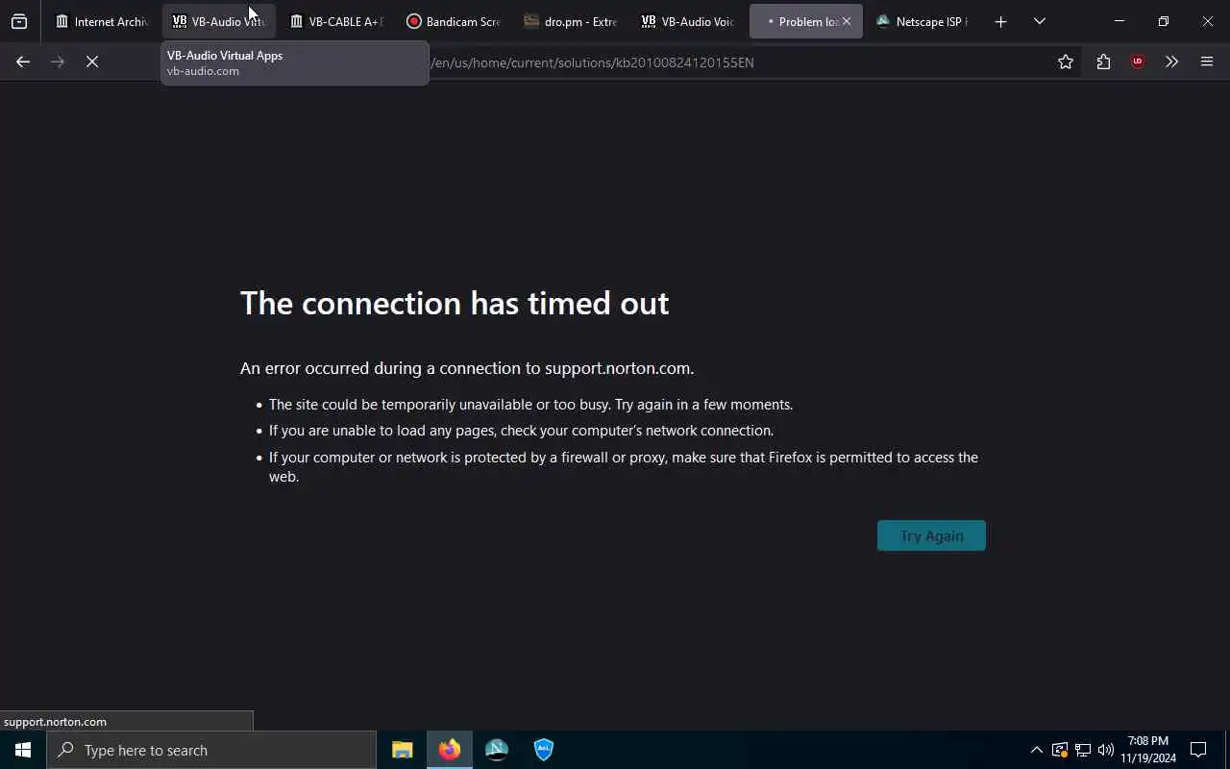Screen dimensions: 1230x769
Task: Open the Norton tray icon
Action: 1059,750
